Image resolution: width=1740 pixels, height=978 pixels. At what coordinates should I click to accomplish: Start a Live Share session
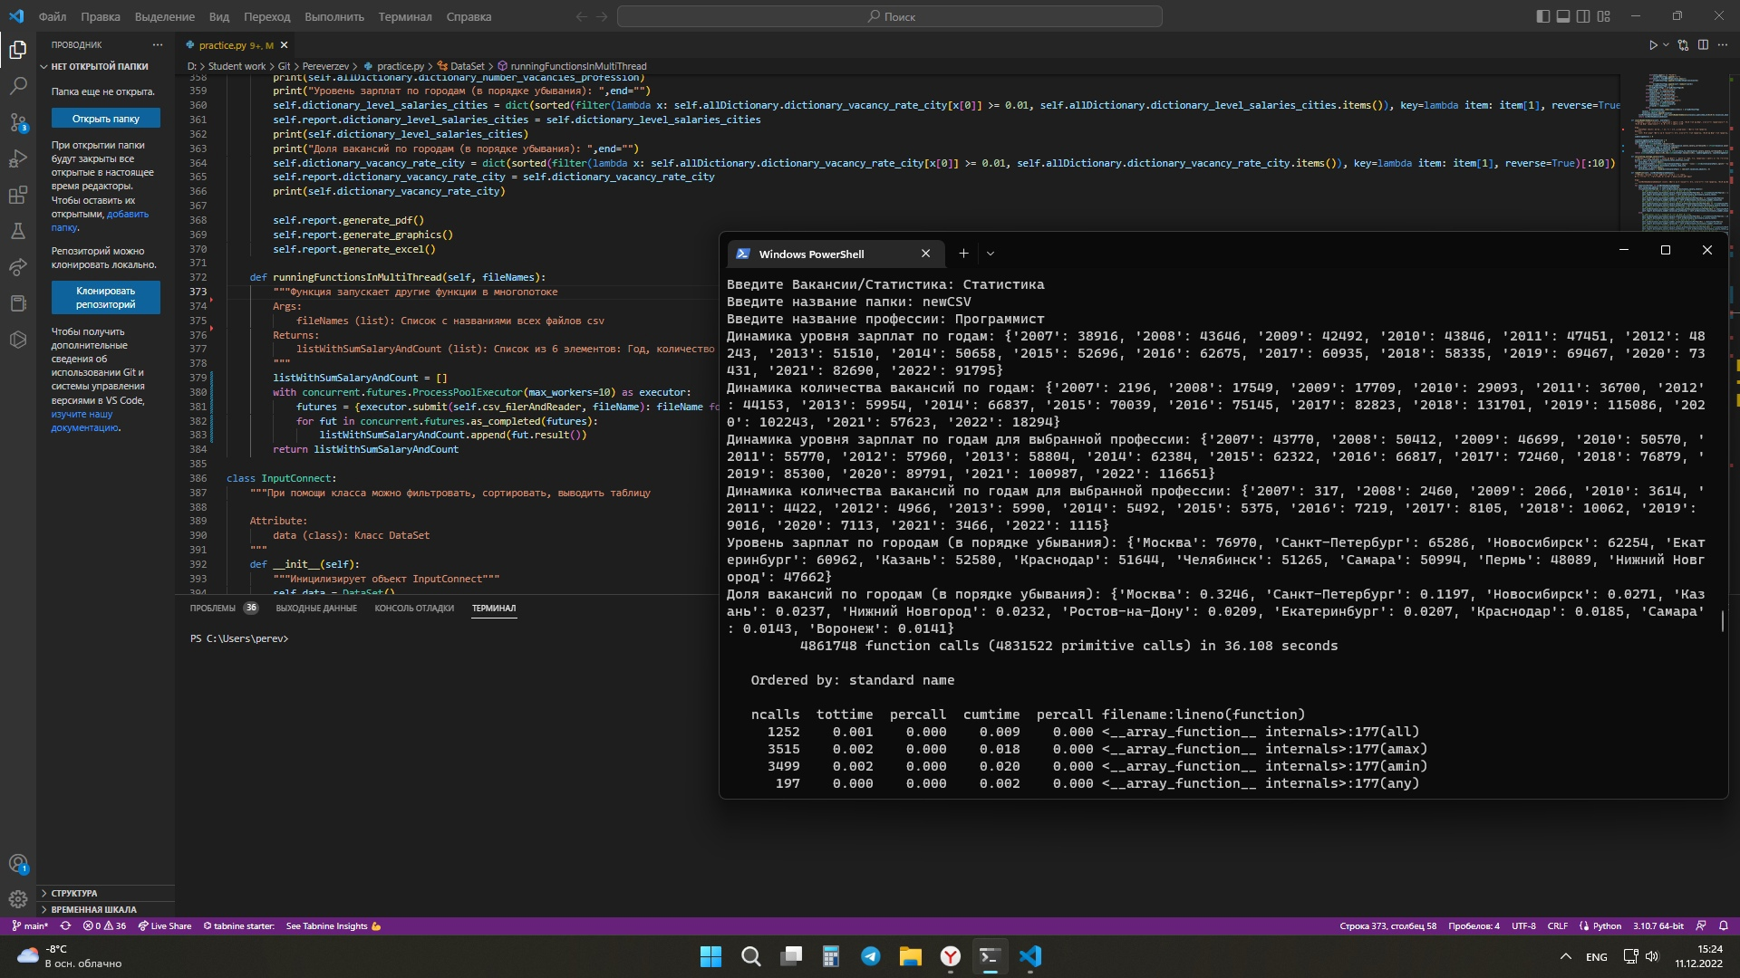tap(164, 925)
